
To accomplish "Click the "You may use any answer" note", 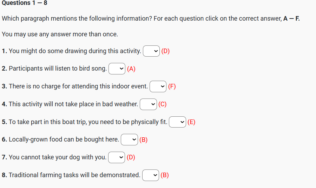I will tap(60, 34).
